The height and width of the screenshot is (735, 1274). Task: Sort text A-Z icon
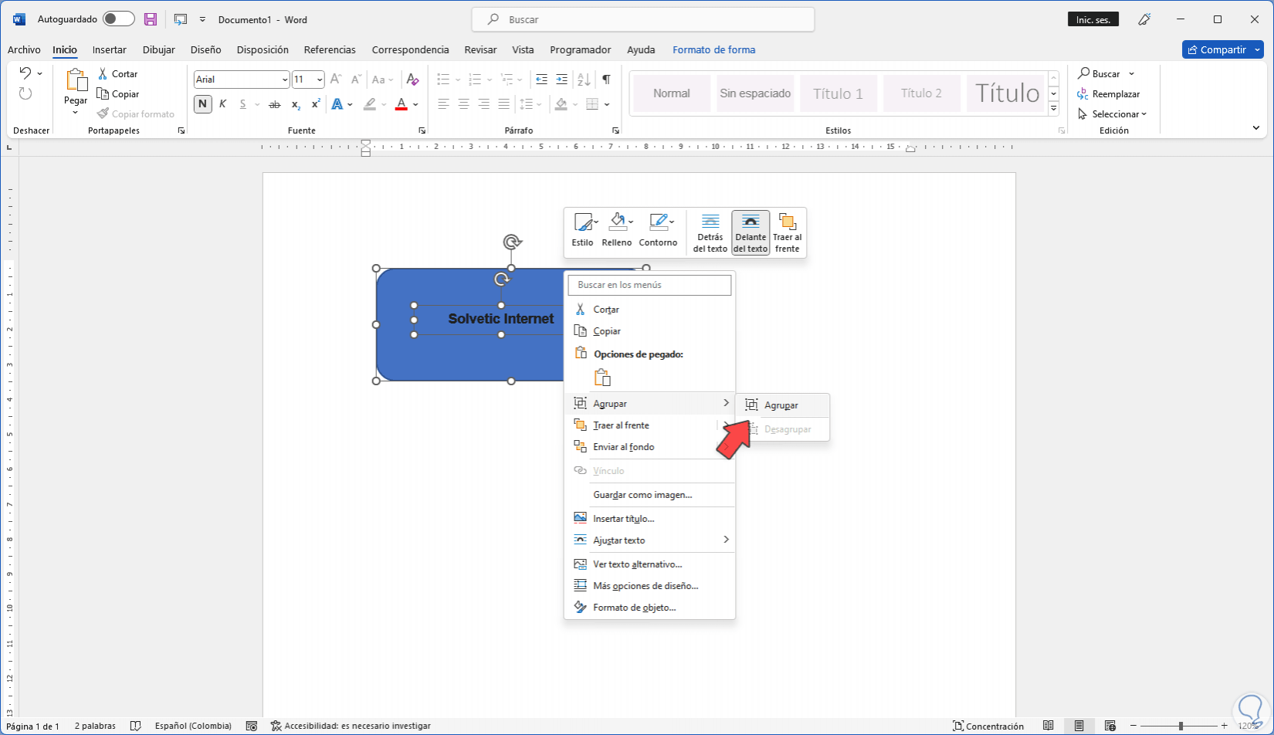(x=584, y=80)
